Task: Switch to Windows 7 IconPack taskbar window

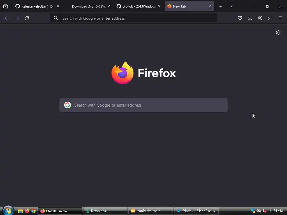Action: click(196, 211)
